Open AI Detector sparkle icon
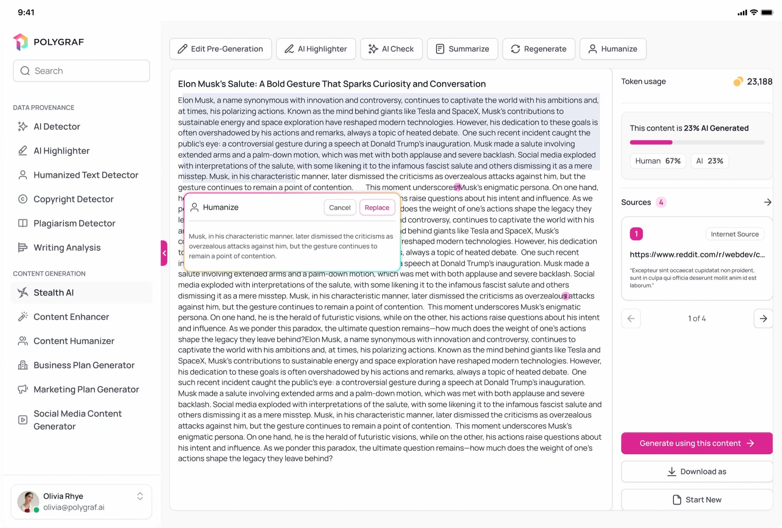Image resolution: width=782 pixels, height=528 pixels. click(x=23, y=126)
